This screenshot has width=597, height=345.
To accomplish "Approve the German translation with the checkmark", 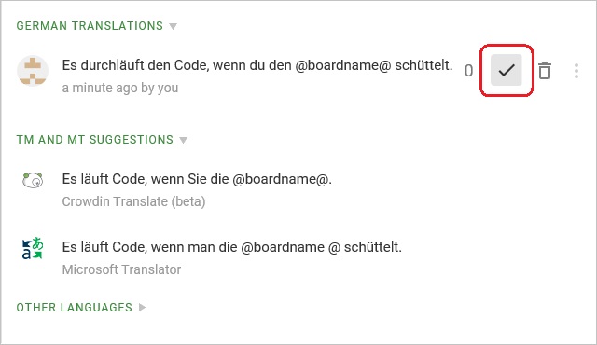I will pos(506,70).
